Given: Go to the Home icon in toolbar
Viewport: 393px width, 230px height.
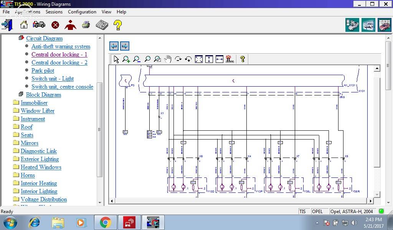Looking at the screenshot, I should coord(24,25).
